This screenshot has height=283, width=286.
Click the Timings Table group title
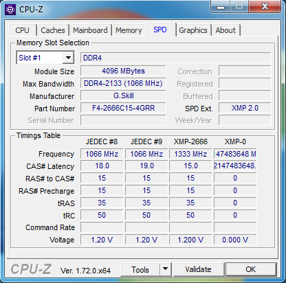pyautogui.click(x=38, y=135)
